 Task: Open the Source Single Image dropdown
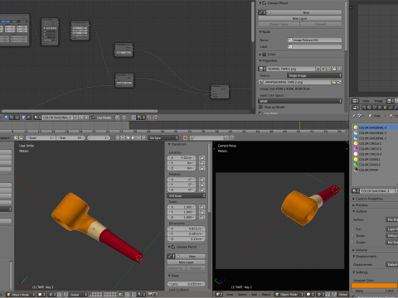(314, 75)
